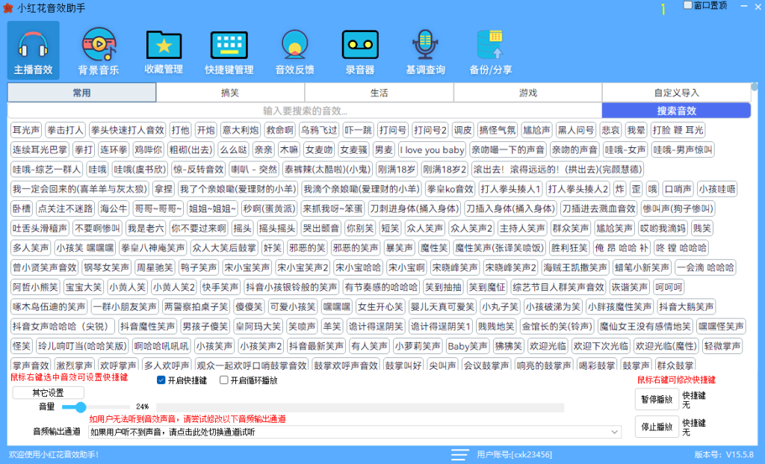
Task: Select the 自定义导入 import tab
Action: [676, 92]
